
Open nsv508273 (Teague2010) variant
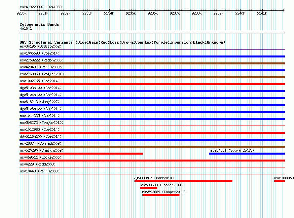coord(42,123)
